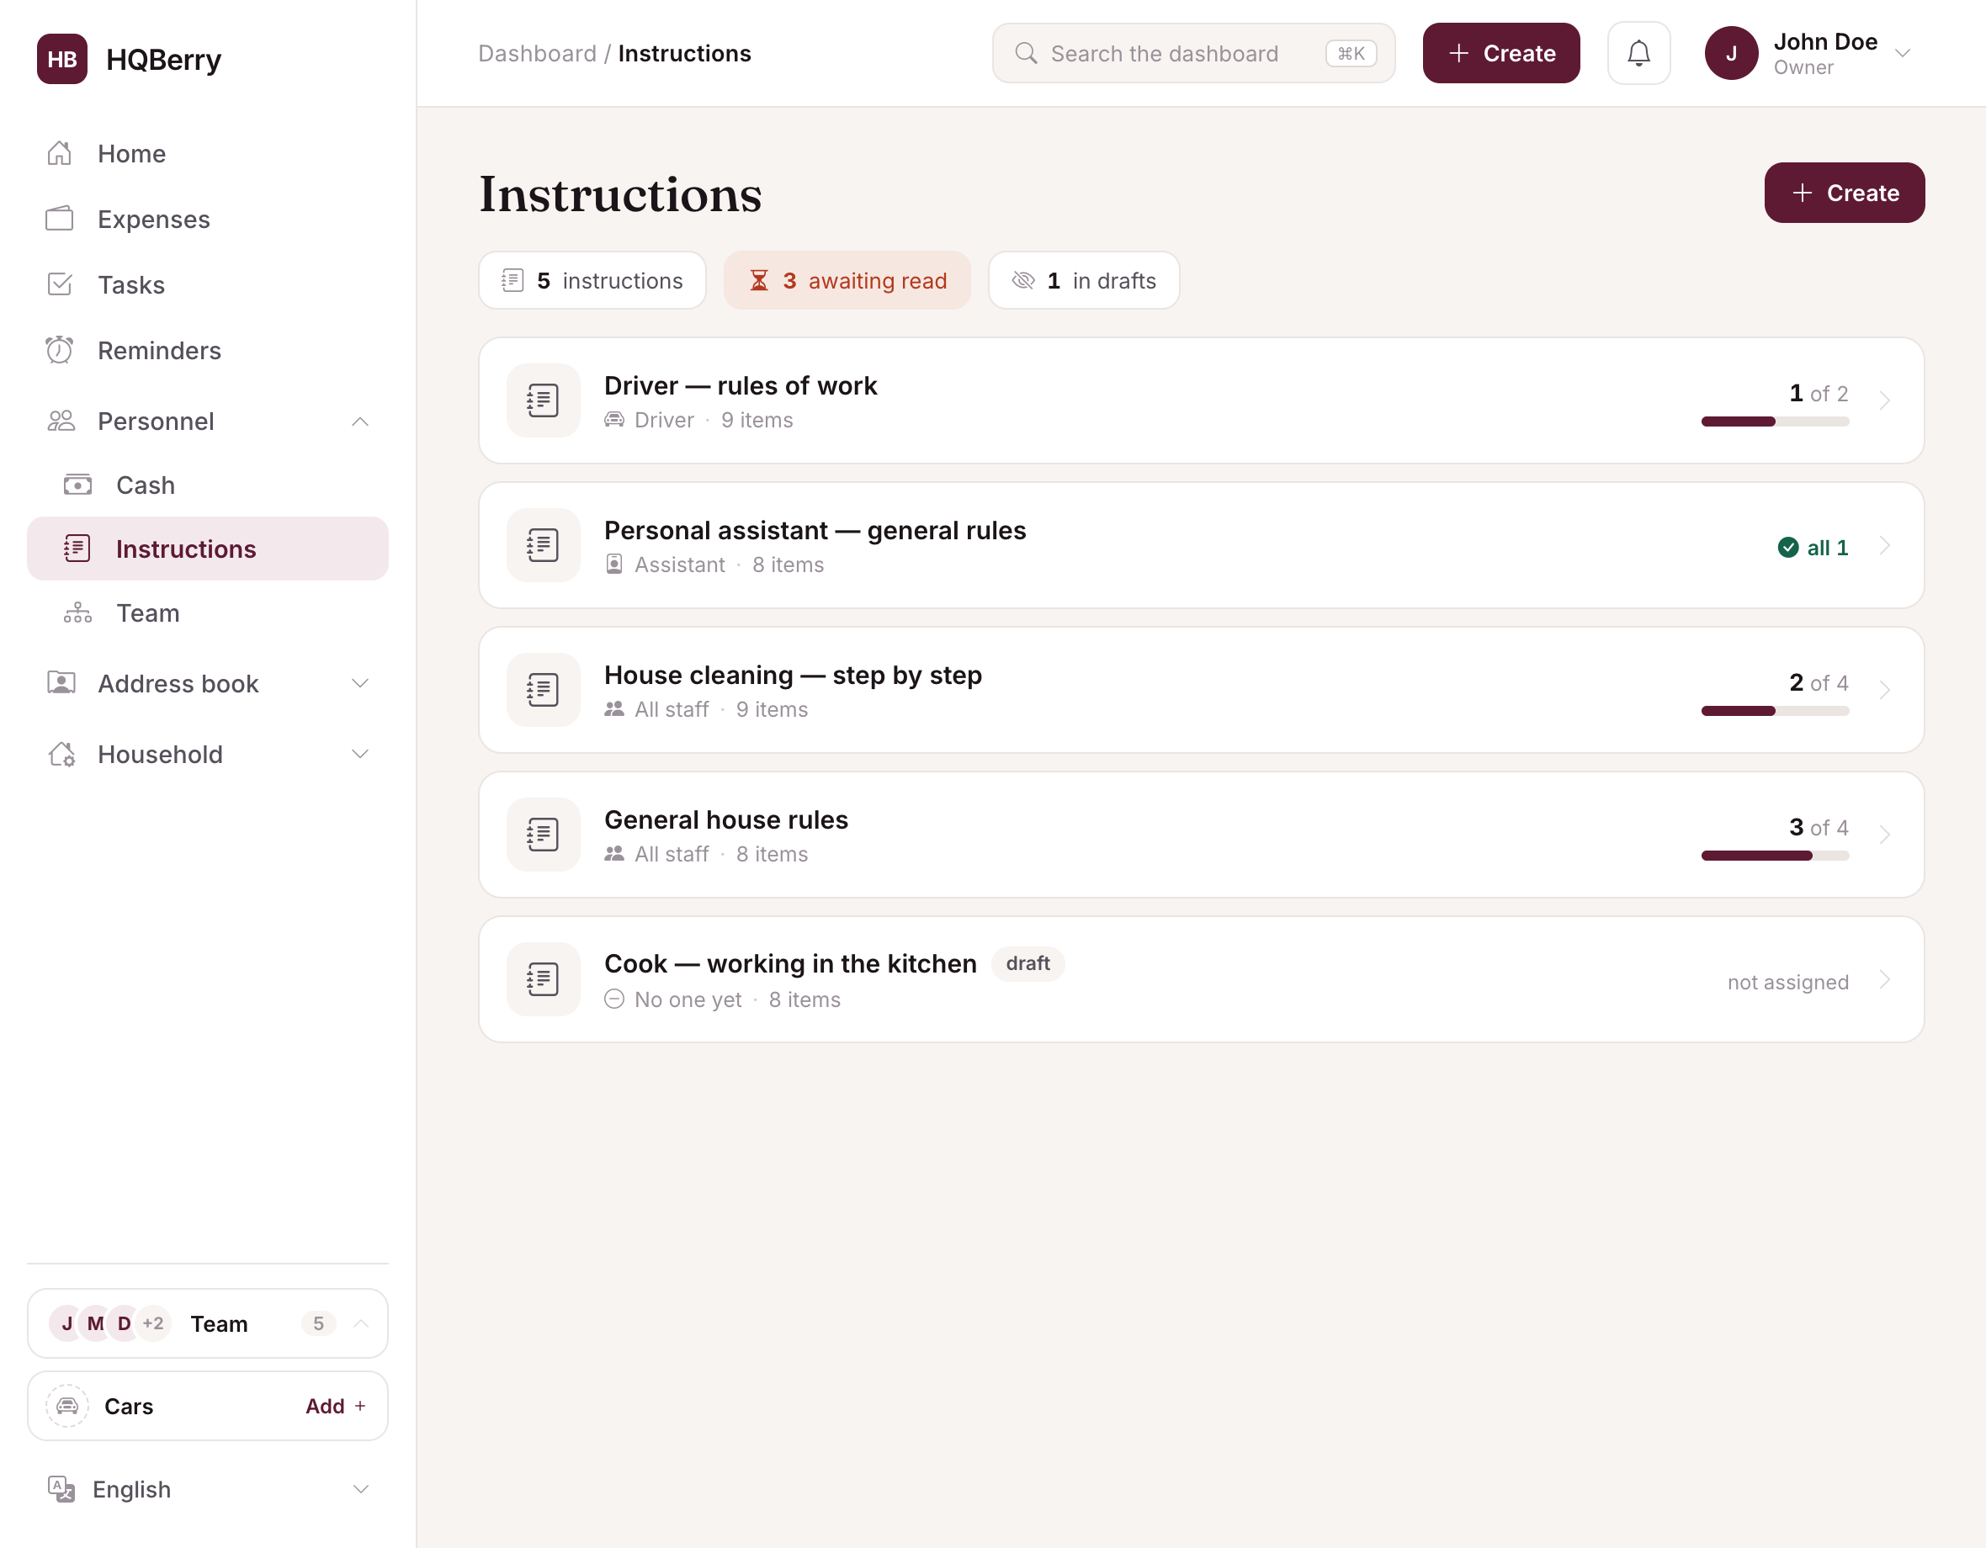Open Home from the sidebar
The image size is (1986, 1548).
[x=207, y=154]
